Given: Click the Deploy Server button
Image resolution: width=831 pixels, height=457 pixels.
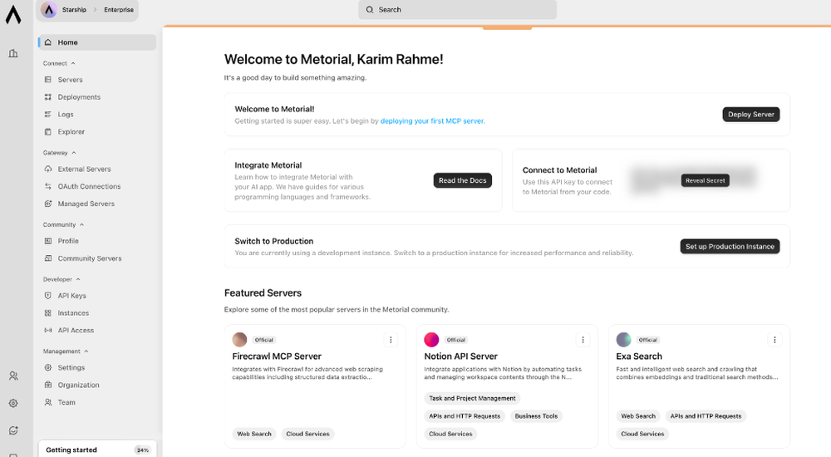Looking at the screenshot, I should pos(751,115).
